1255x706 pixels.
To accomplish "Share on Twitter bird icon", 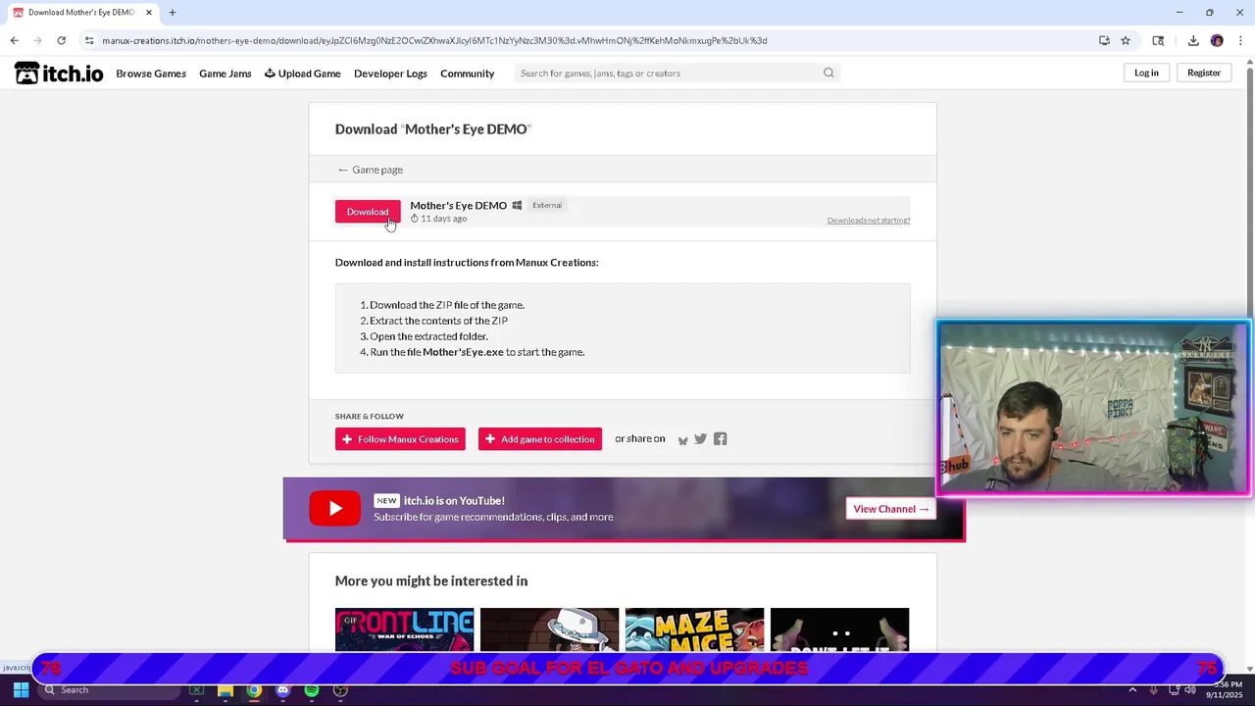I will pos(700,439).
